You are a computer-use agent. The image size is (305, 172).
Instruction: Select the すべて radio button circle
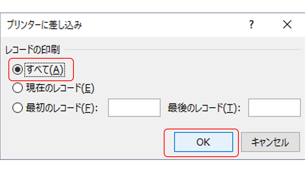(17, 70)
